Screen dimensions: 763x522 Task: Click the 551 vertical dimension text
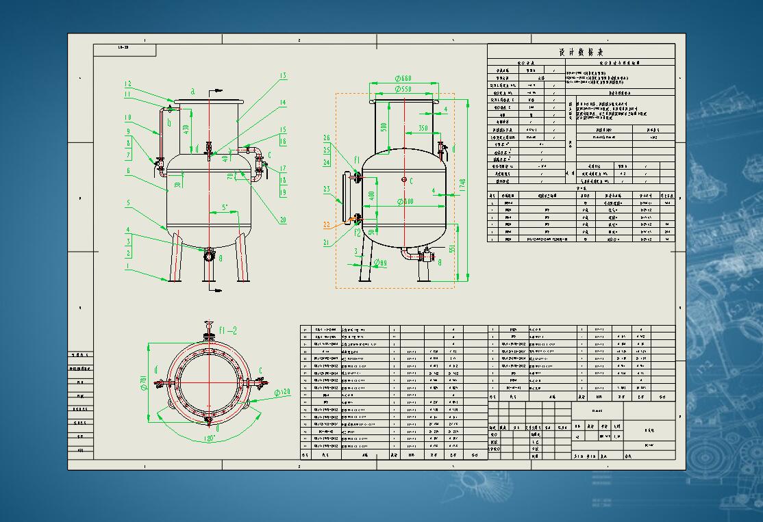tap(452, 249)
